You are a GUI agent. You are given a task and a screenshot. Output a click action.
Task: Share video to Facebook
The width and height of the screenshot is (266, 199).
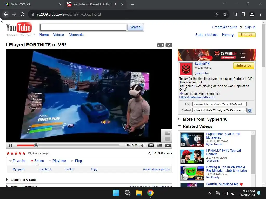45,169
